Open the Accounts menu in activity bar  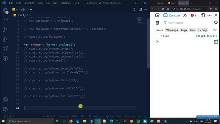5,100
